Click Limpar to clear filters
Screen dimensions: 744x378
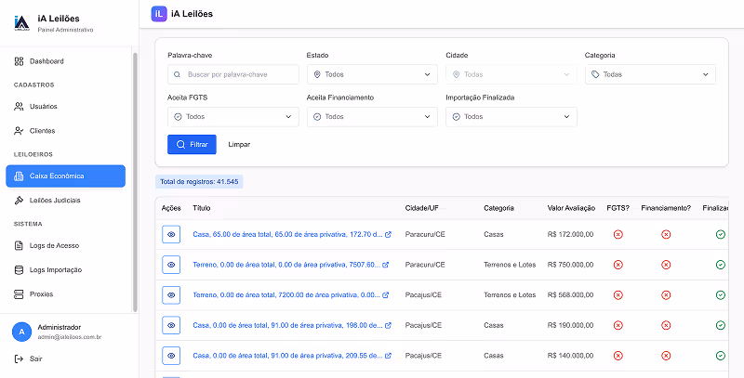coord(239,145)
